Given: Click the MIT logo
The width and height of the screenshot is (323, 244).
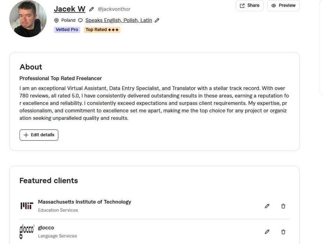Looking at the screenshot, I should [x=26, y=206].
